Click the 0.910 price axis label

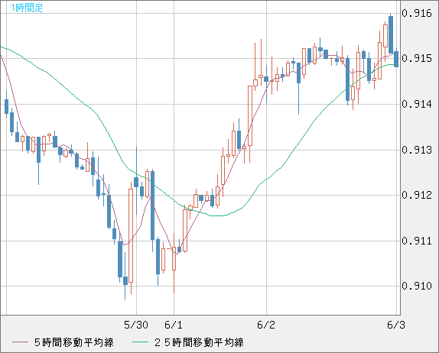(x=417, y=287)
